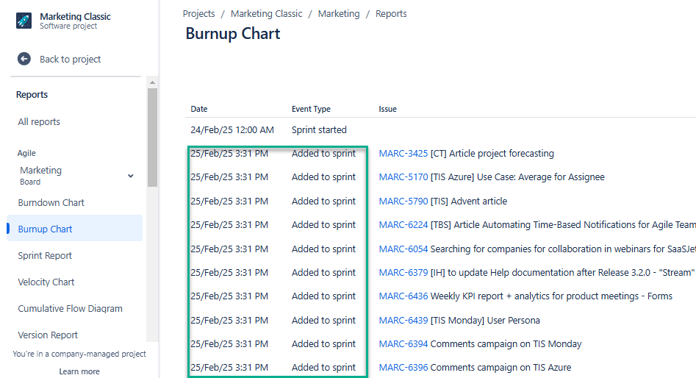Viewport: 696px width, 378px height.
Task: Click the [TIS] Advent article summary
Action: pyautogui.click(x=469, y=202)
